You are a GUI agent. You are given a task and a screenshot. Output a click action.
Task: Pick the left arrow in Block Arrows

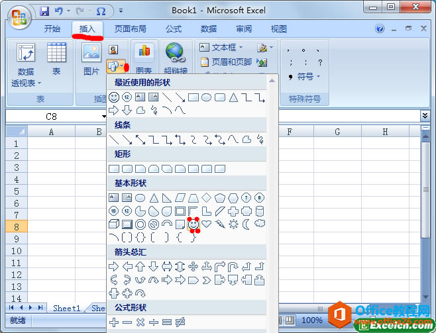point(127,267)
